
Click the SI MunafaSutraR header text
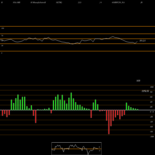(x=38, y=2)
